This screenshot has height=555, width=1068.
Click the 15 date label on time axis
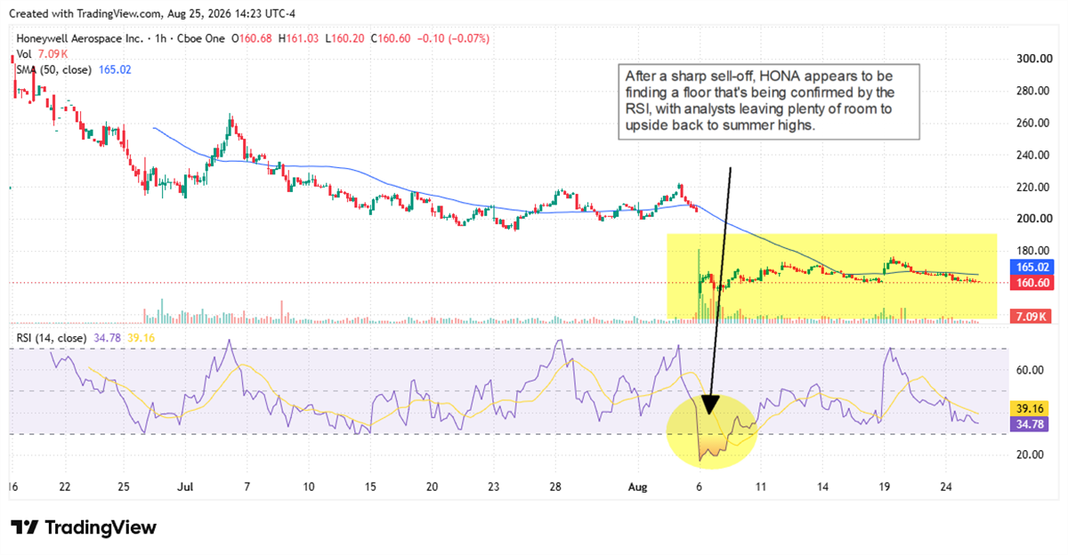click(x=369, y=487)
